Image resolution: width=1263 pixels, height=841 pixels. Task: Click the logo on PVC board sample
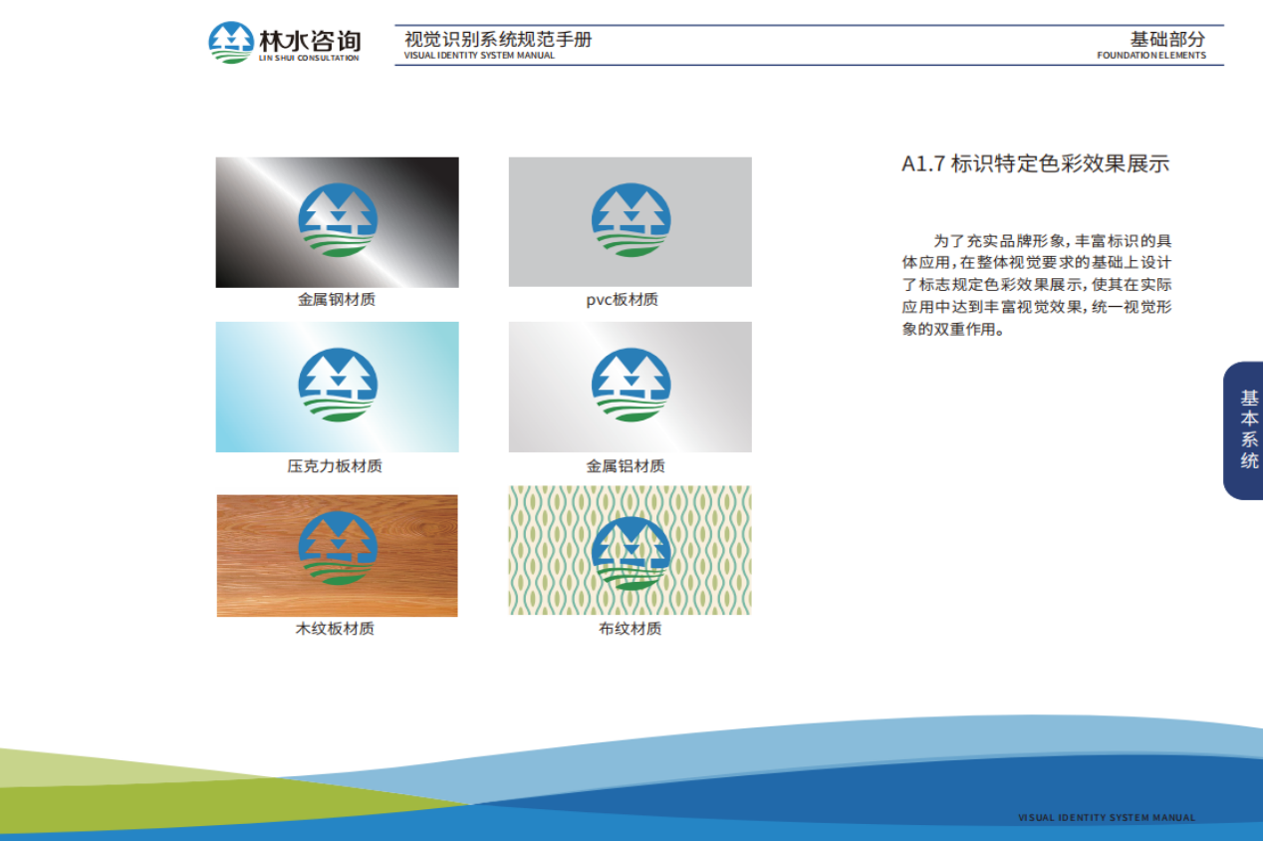pos(631,221)
